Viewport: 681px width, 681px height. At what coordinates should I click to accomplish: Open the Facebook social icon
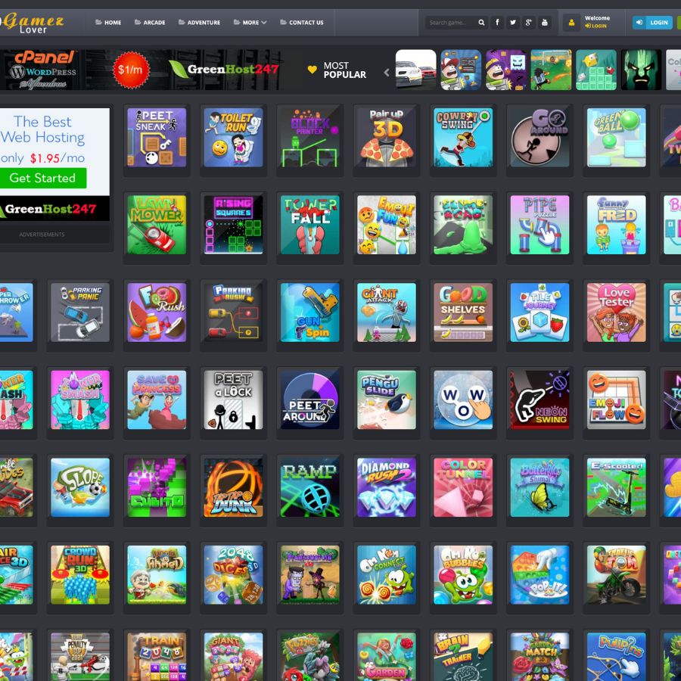[x=497, y=23]
